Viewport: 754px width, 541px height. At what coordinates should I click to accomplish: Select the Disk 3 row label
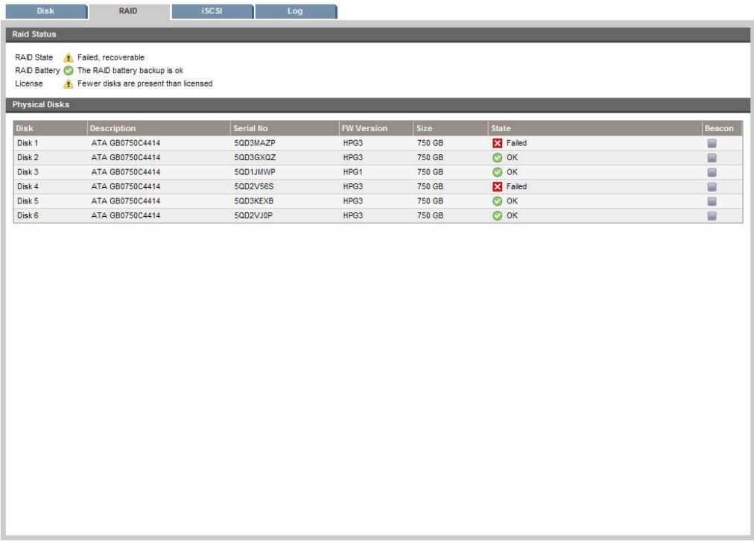point(28,172)
